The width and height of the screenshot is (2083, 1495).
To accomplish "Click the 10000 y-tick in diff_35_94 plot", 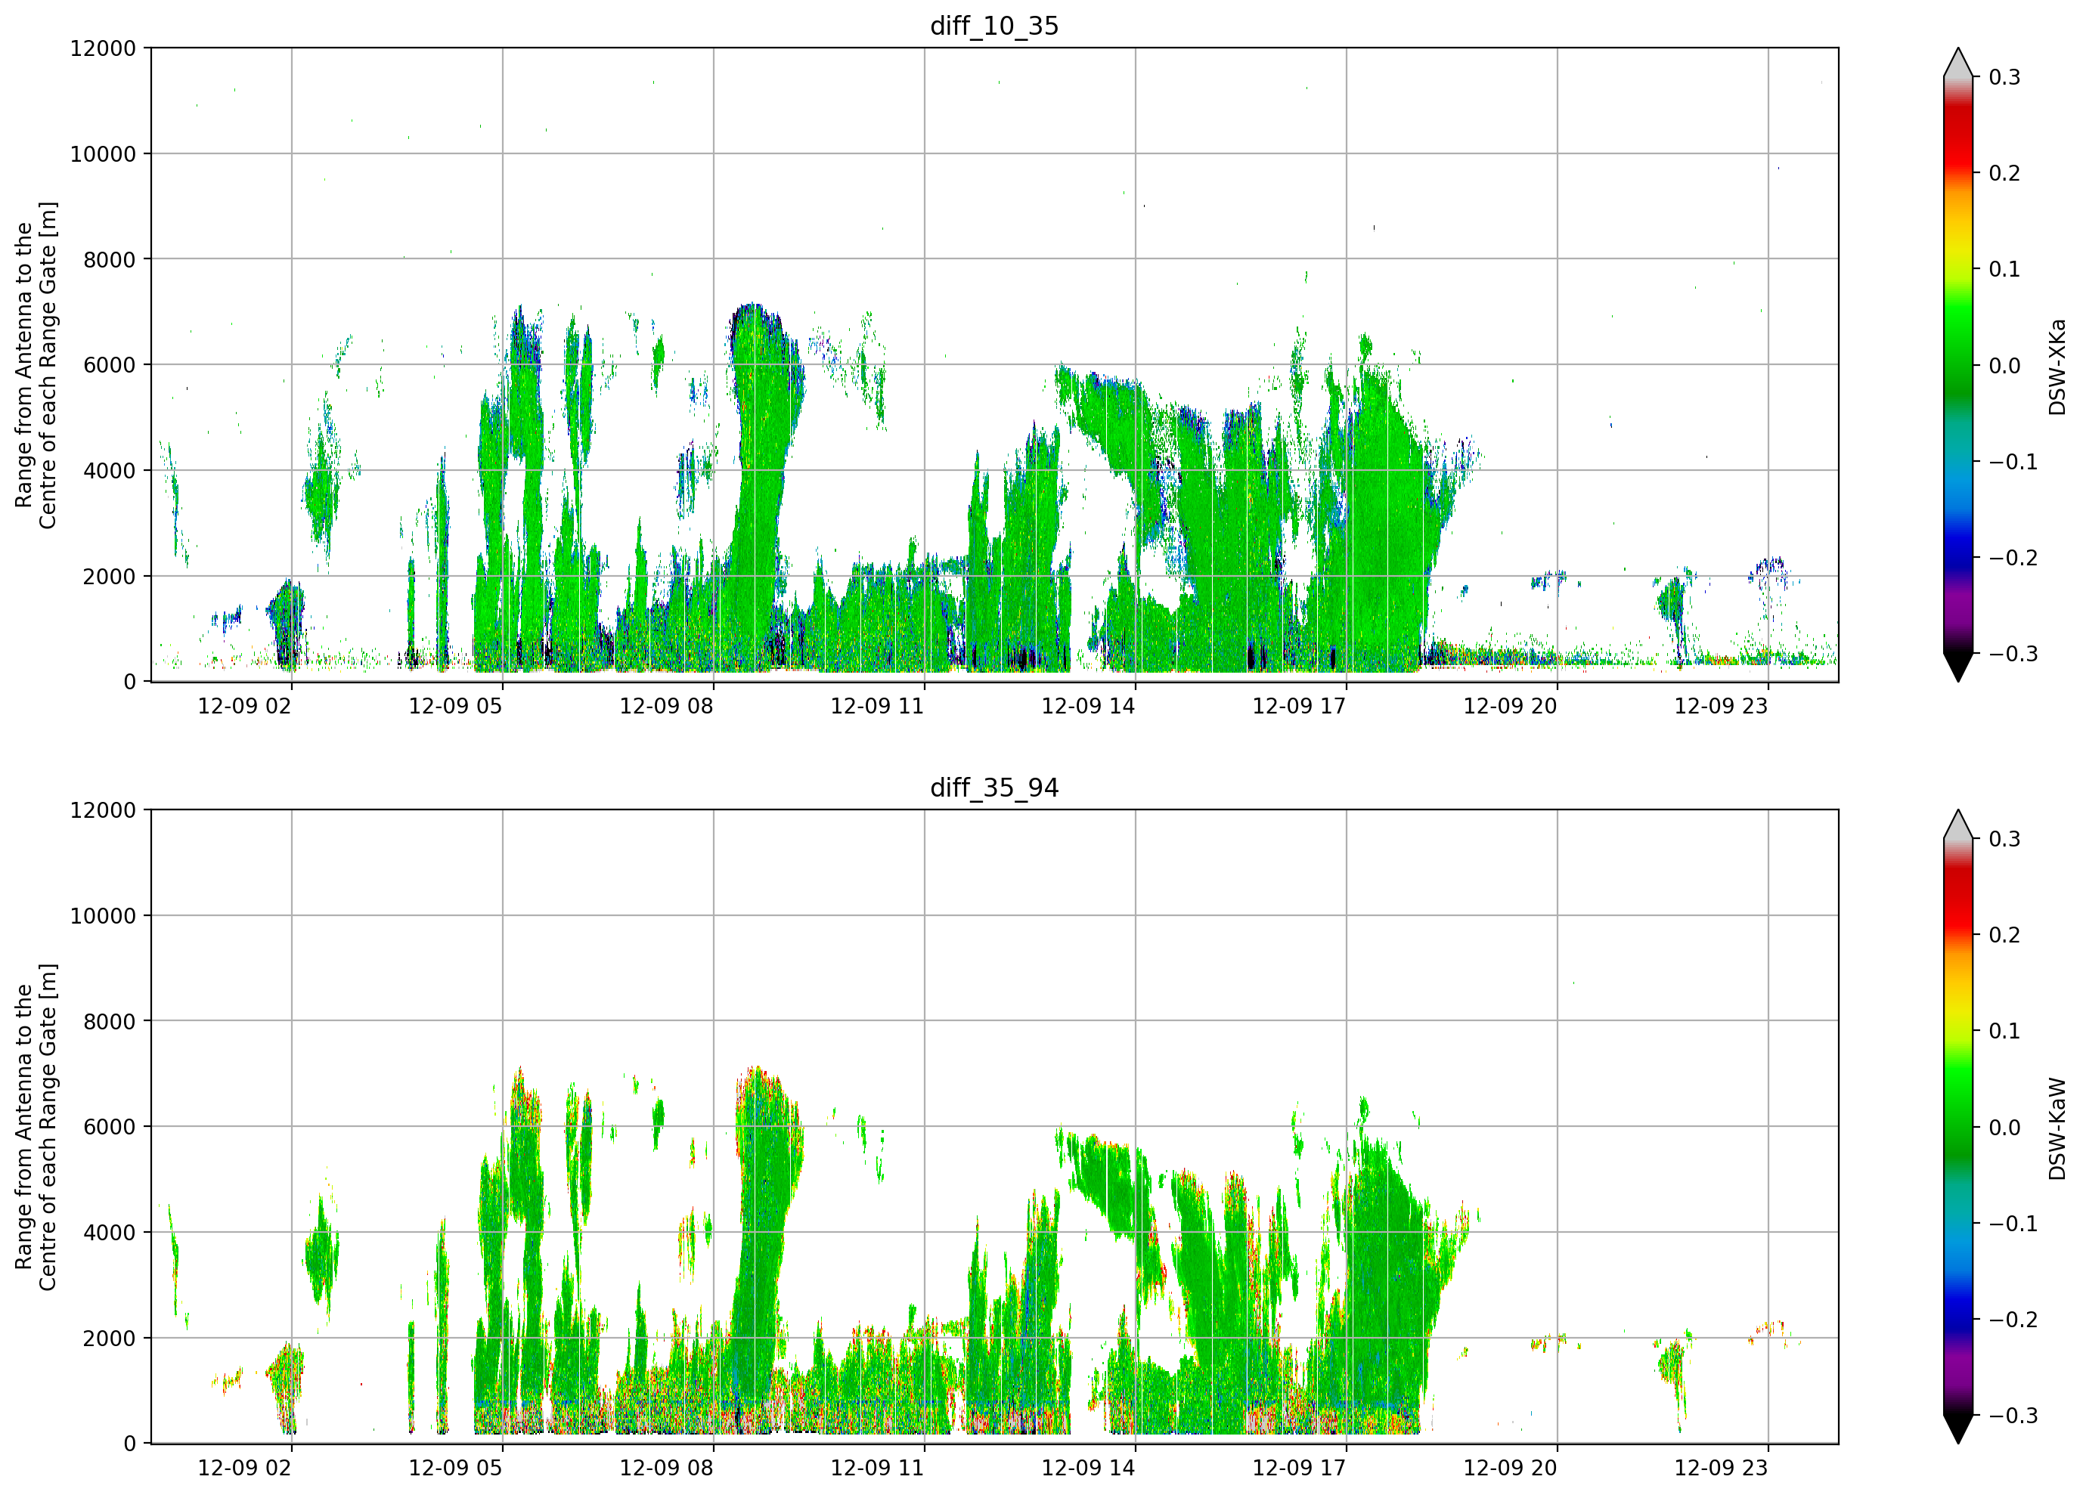I will (103, 915).
